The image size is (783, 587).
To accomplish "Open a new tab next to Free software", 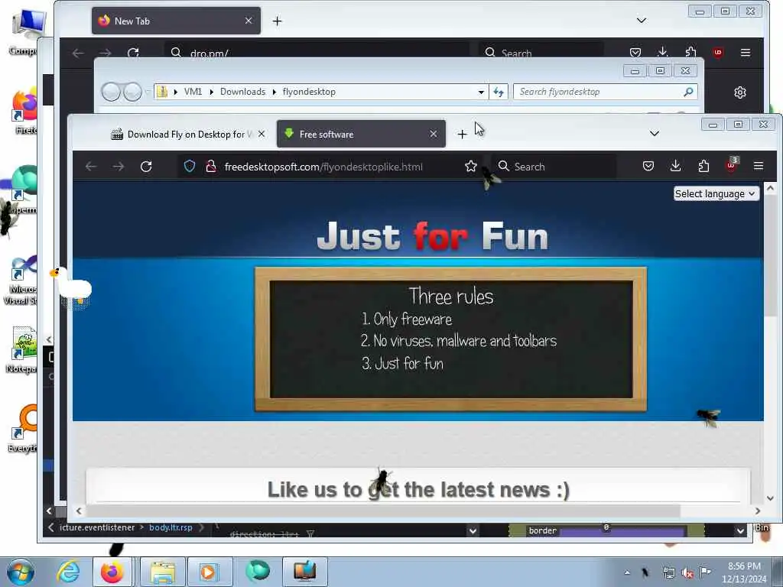I will point(462,135).
